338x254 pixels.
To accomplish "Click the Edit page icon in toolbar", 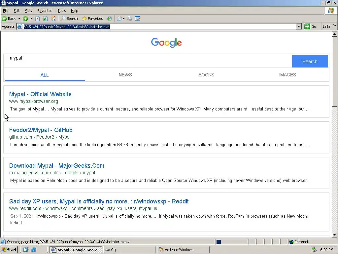I will click(x=138, y=19).
